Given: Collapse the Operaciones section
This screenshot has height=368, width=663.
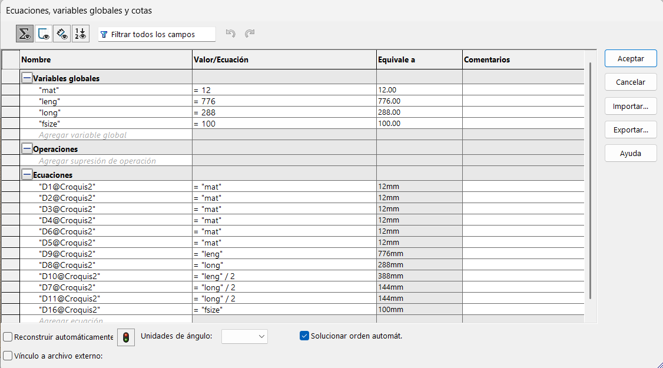Looking at the screenshot, I should click(x=26, y=149).
